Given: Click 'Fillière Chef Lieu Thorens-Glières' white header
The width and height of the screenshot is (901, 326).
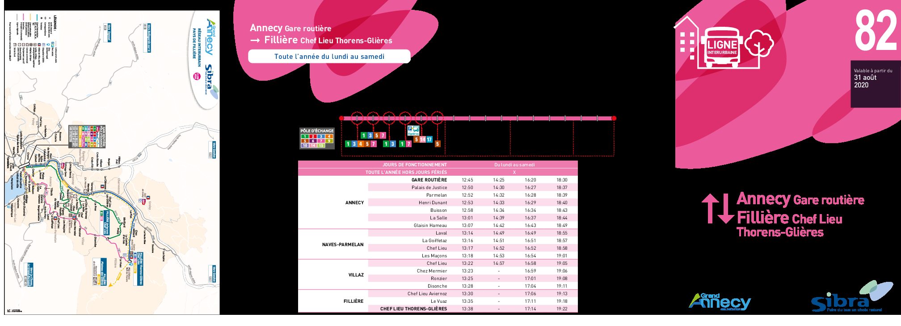Looking at the screenshot, I should point(328,40).
